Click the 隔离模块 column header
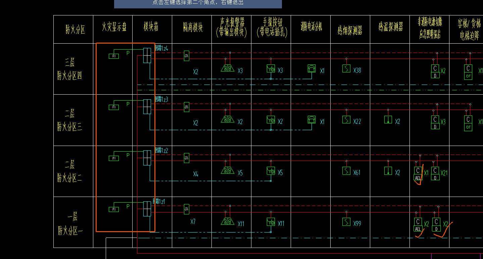Screen dimensions: 483x259 193,28
